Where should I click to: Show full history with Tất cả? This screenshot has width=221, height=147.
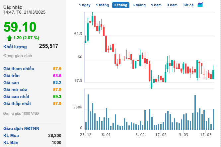point(188,5)
